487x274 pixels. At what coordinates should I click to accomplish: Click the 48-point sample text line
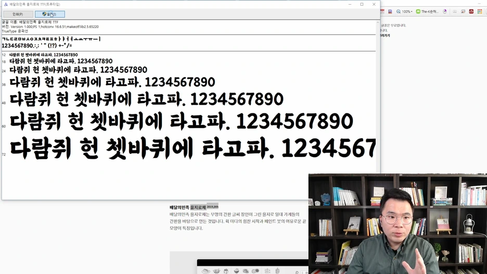pyautogui.click(x=147, y=99)
